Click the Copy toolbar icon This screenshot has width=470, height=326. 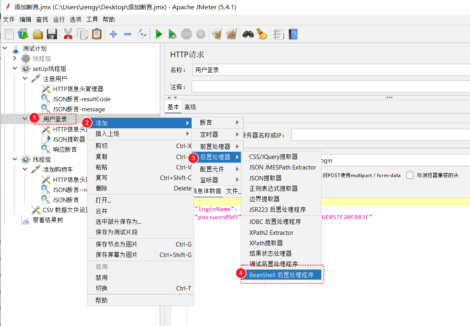pyautogui.click(x=82, y=34)
